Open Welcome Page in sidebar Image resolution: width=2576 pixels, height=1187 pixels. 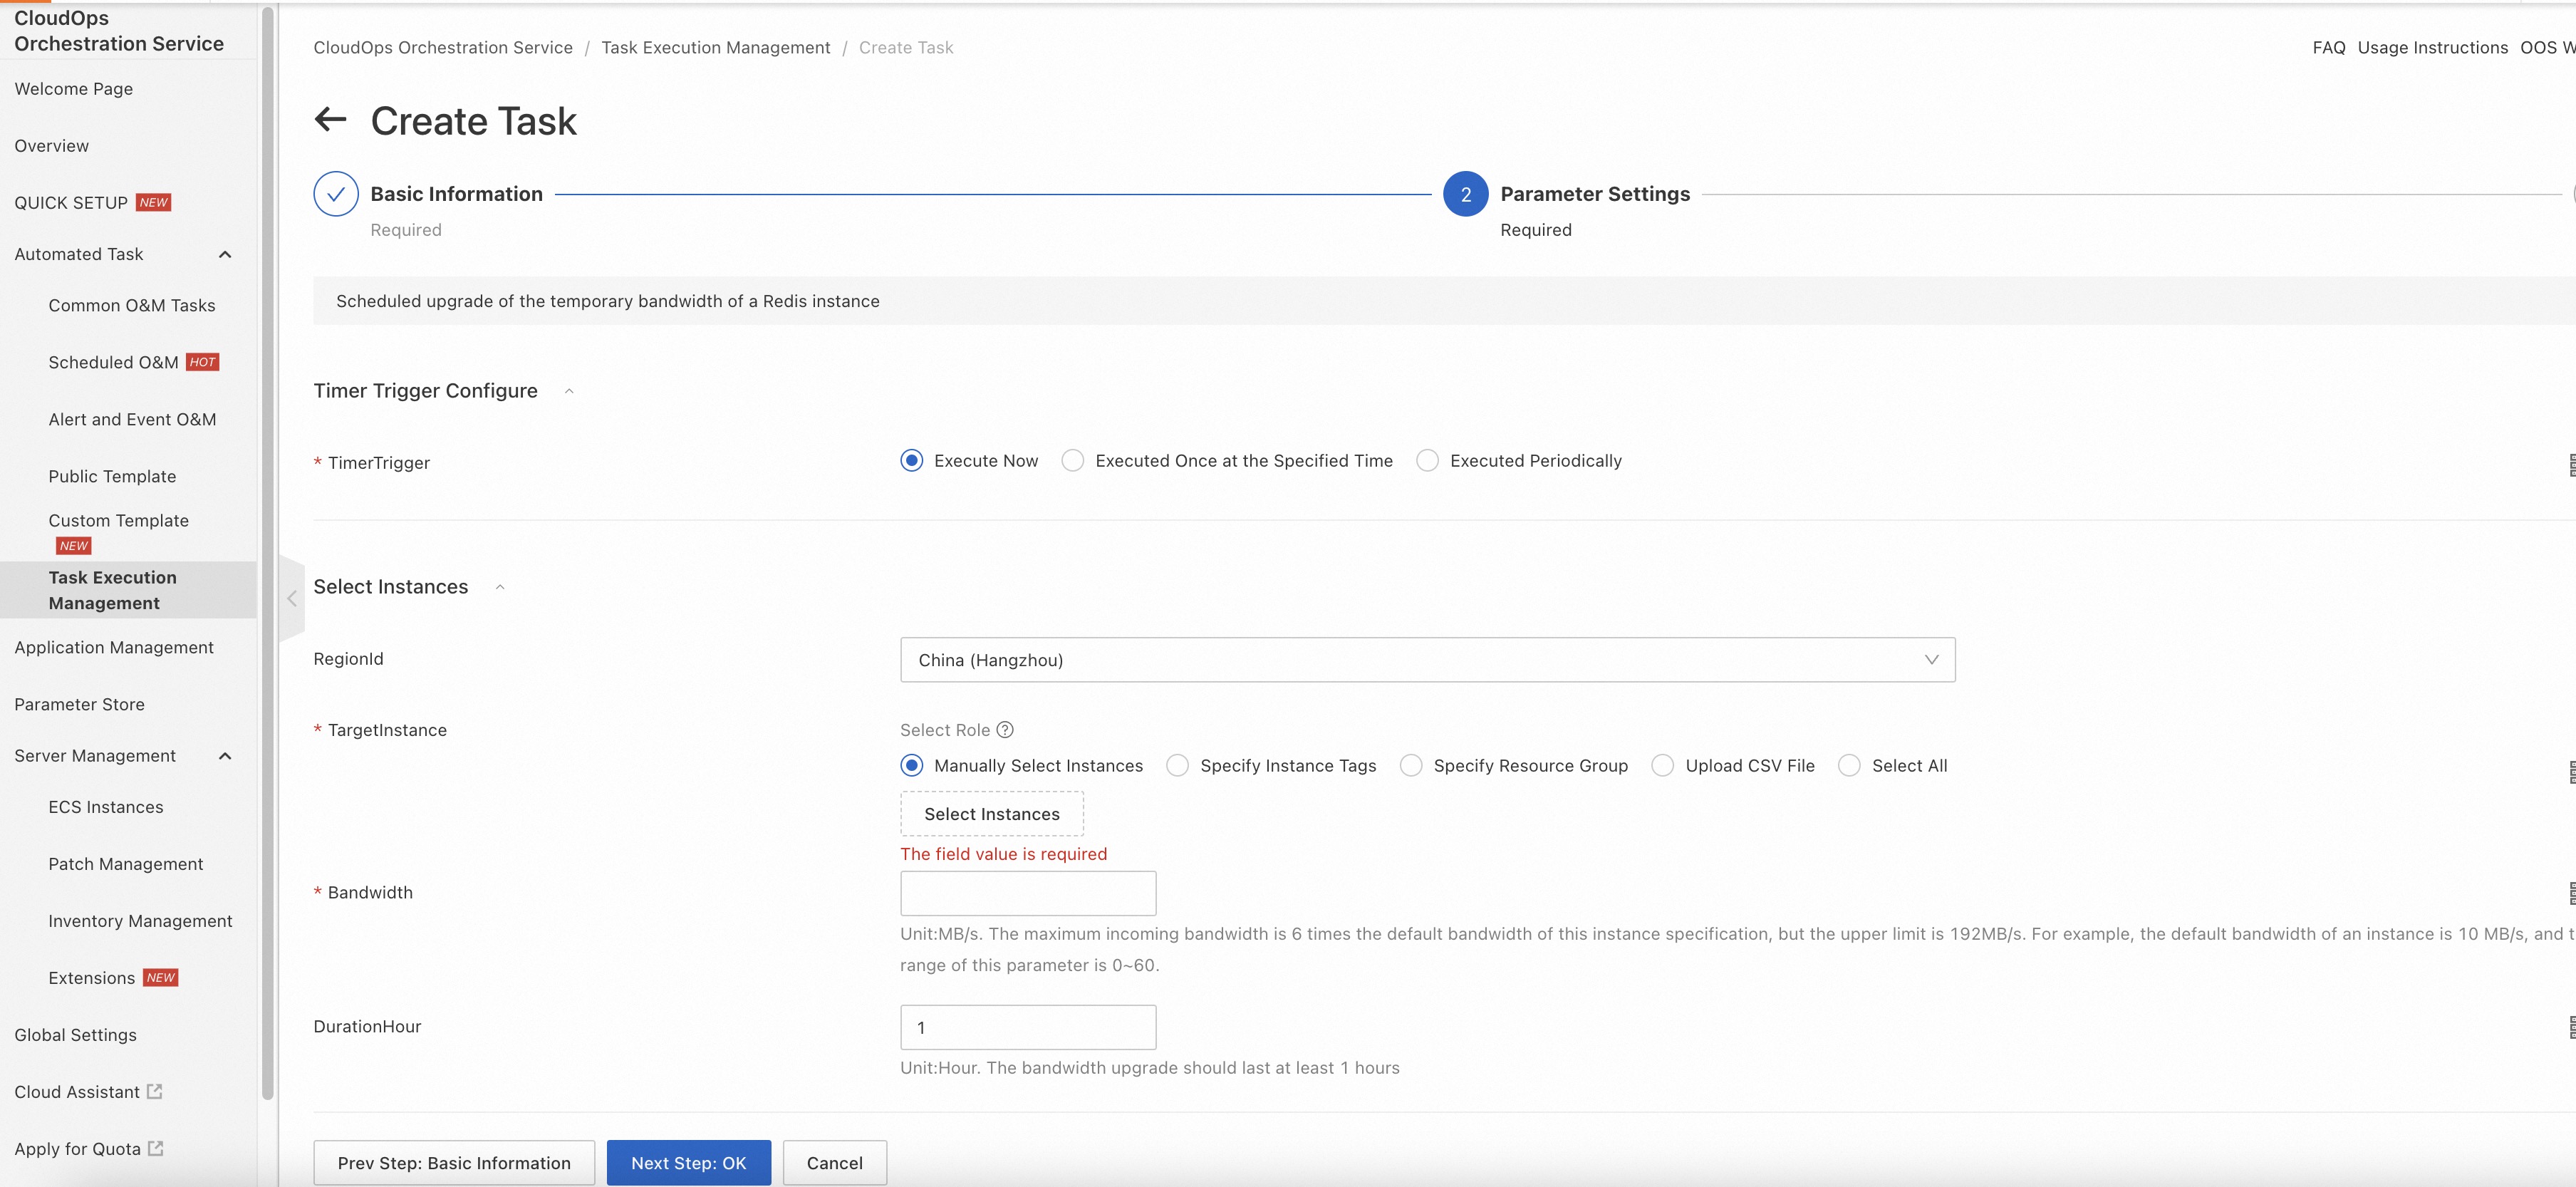[74, 89]
